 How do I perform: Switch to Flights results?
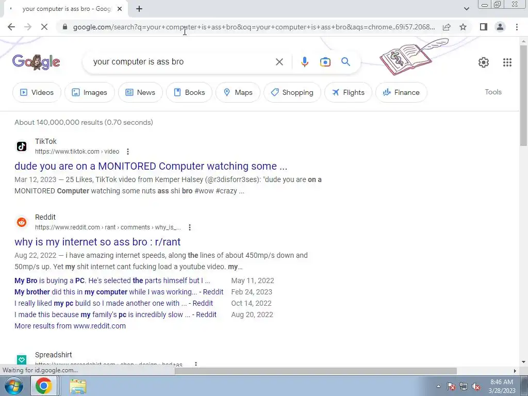[348, 92]
